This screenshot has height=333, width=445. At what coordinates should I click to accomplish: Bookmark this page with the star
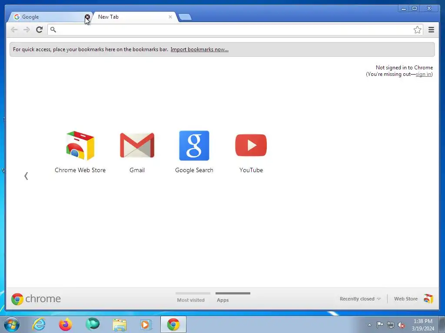click(417, 30)
